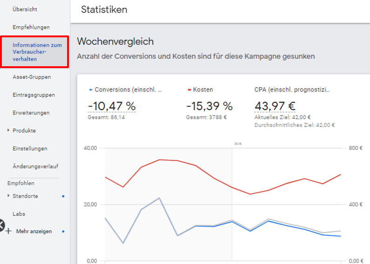Image resolution: width=370 pixels, height=264 pixels.
Task: Click the Kosten label in legend
Action: click(203, 90)
